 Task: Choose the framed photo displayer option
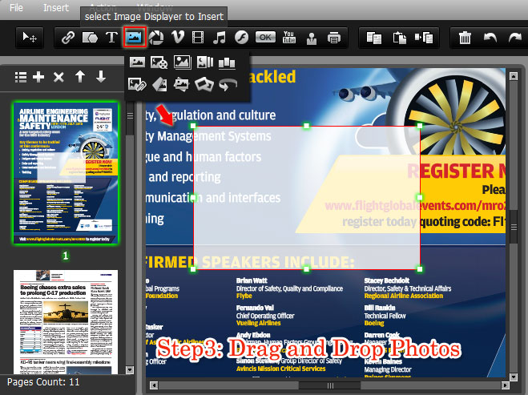point(183,62)
